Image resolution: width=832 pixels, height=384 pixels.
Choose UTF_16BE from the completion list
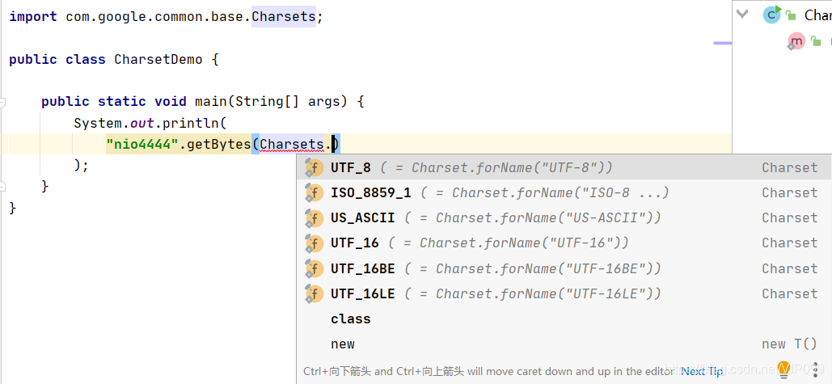(x=563, y=268)
